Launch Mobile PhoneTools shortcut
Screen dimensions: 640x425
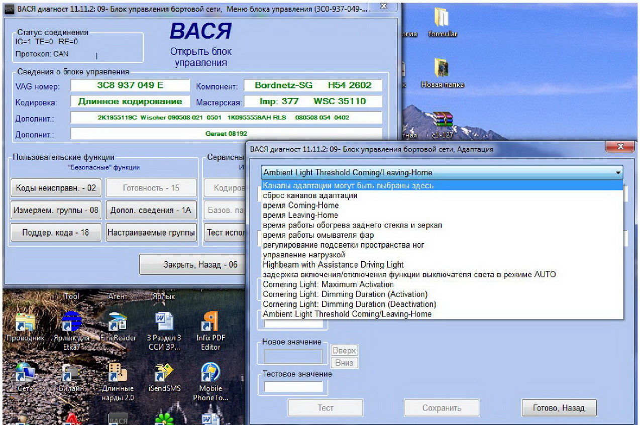point(210,382)
